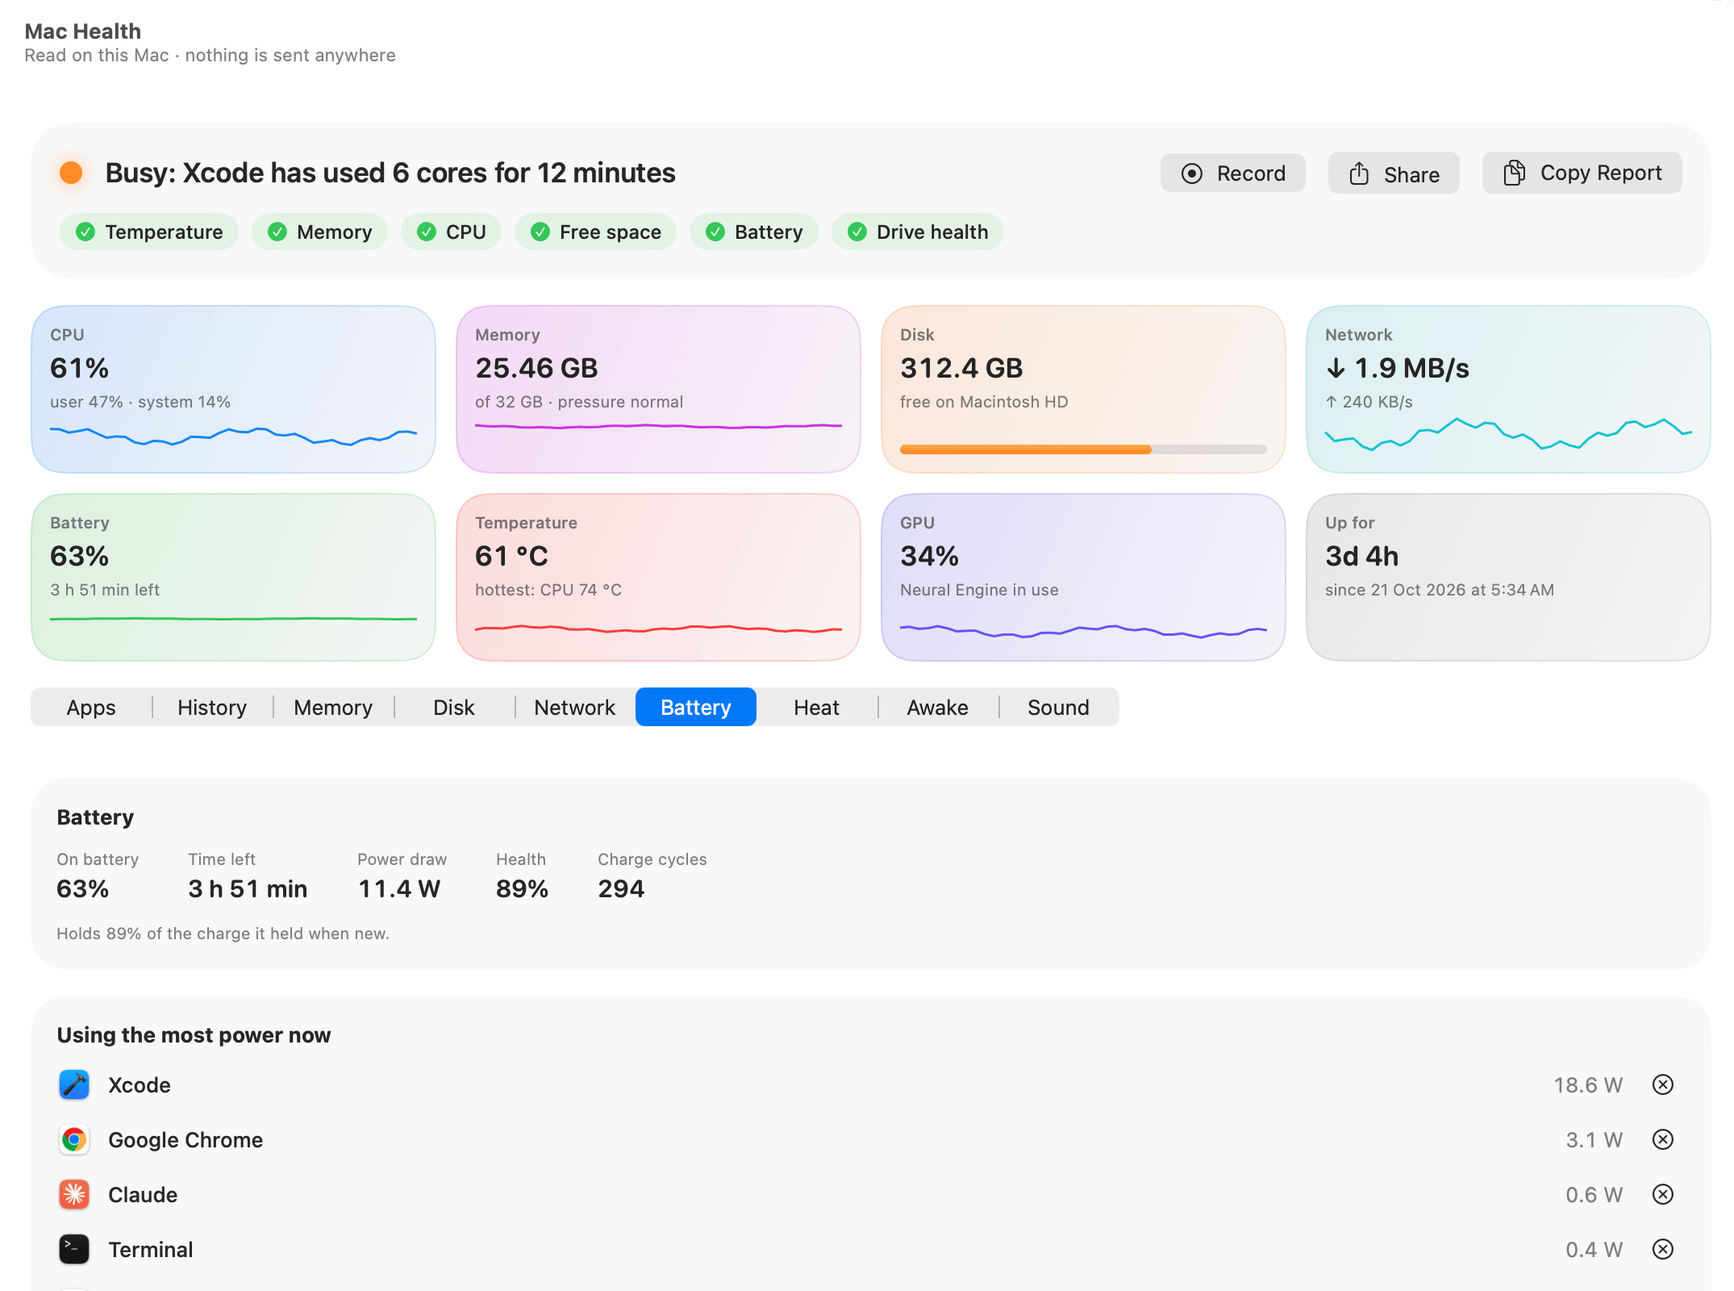1734x1291 pixels.
Task: Stop Google Chrome using its x icon
Action: point(1663,1139)
